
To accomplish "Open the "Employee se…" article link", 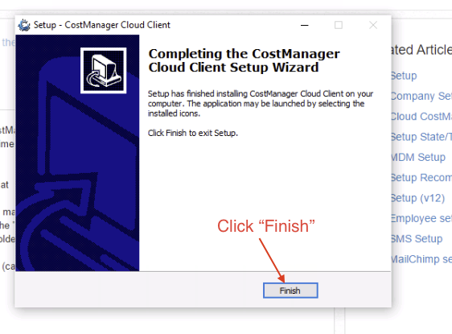I will (x=421, y=218).
